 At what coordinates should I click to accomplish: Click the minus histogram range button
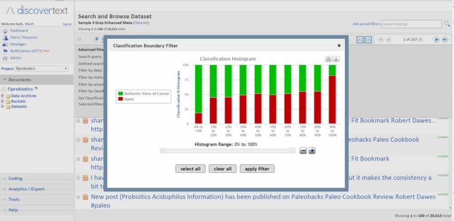tap(303, 150)
